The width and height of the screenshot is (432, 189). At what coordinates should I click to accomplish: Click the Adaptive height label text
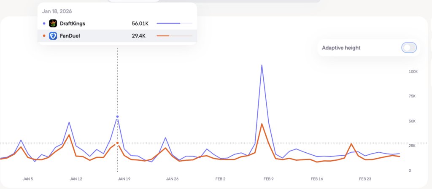[x=341, y=48]
